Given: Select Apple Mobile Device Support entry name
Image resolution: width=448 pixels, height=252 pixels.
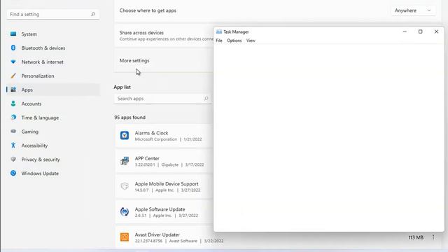Looking at the screenshot, I should (167, 183).
